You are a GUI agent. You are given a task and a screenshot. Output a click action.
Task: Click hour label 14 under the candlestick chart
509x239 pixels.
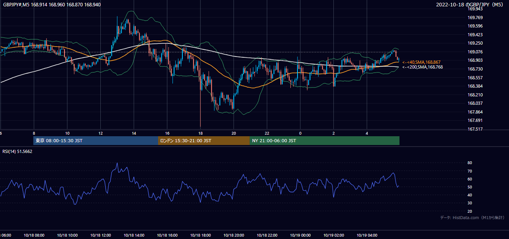coord(134,133)
